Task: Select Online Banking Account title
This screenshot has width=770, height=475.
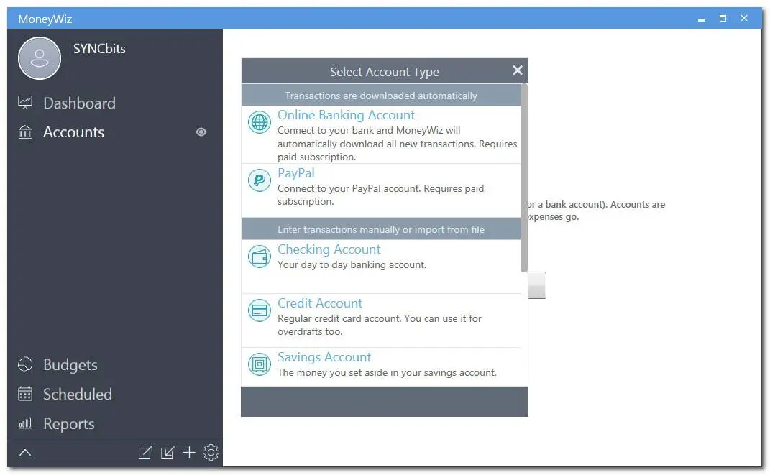Action: coord(346,115)
